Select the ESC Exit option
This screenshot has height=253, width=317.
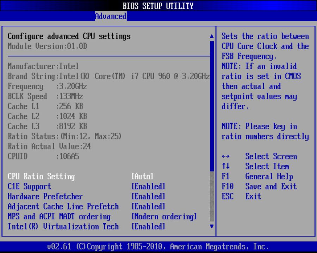click(x=243, y=196)
